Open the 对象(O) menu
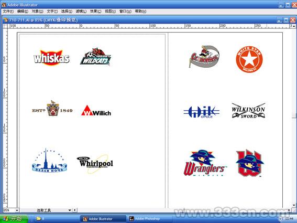Screen dimensions: 297x223 point(37,12)
